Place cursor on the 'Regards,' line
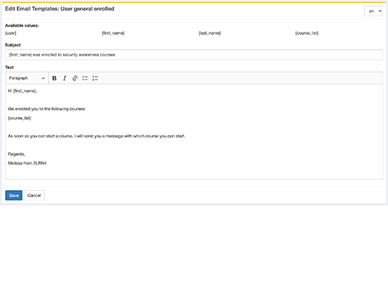The width and height of the screenshot is (388, 290). point(16,154)
